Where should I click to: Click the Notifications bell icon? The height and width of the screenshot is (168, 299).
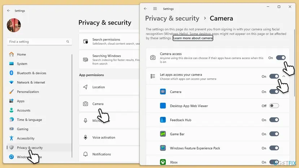pyautogui.click(x=86, y=154)
